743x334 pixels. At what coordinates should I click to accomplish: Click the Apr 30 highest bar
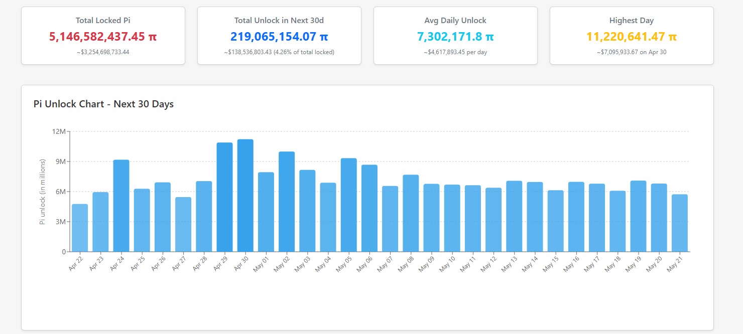[x=245, y=196]
